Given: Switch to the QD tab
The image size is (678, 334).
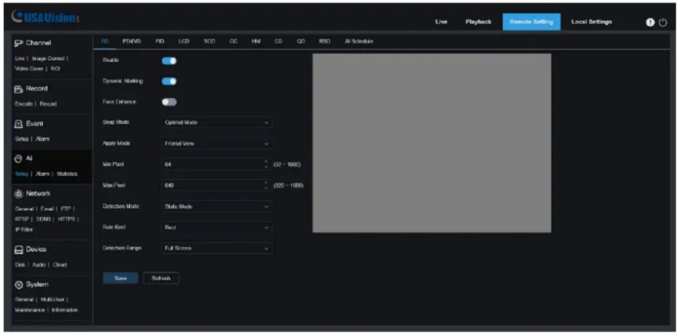Looking at the screenshot, I should click(x=300, y=41).
